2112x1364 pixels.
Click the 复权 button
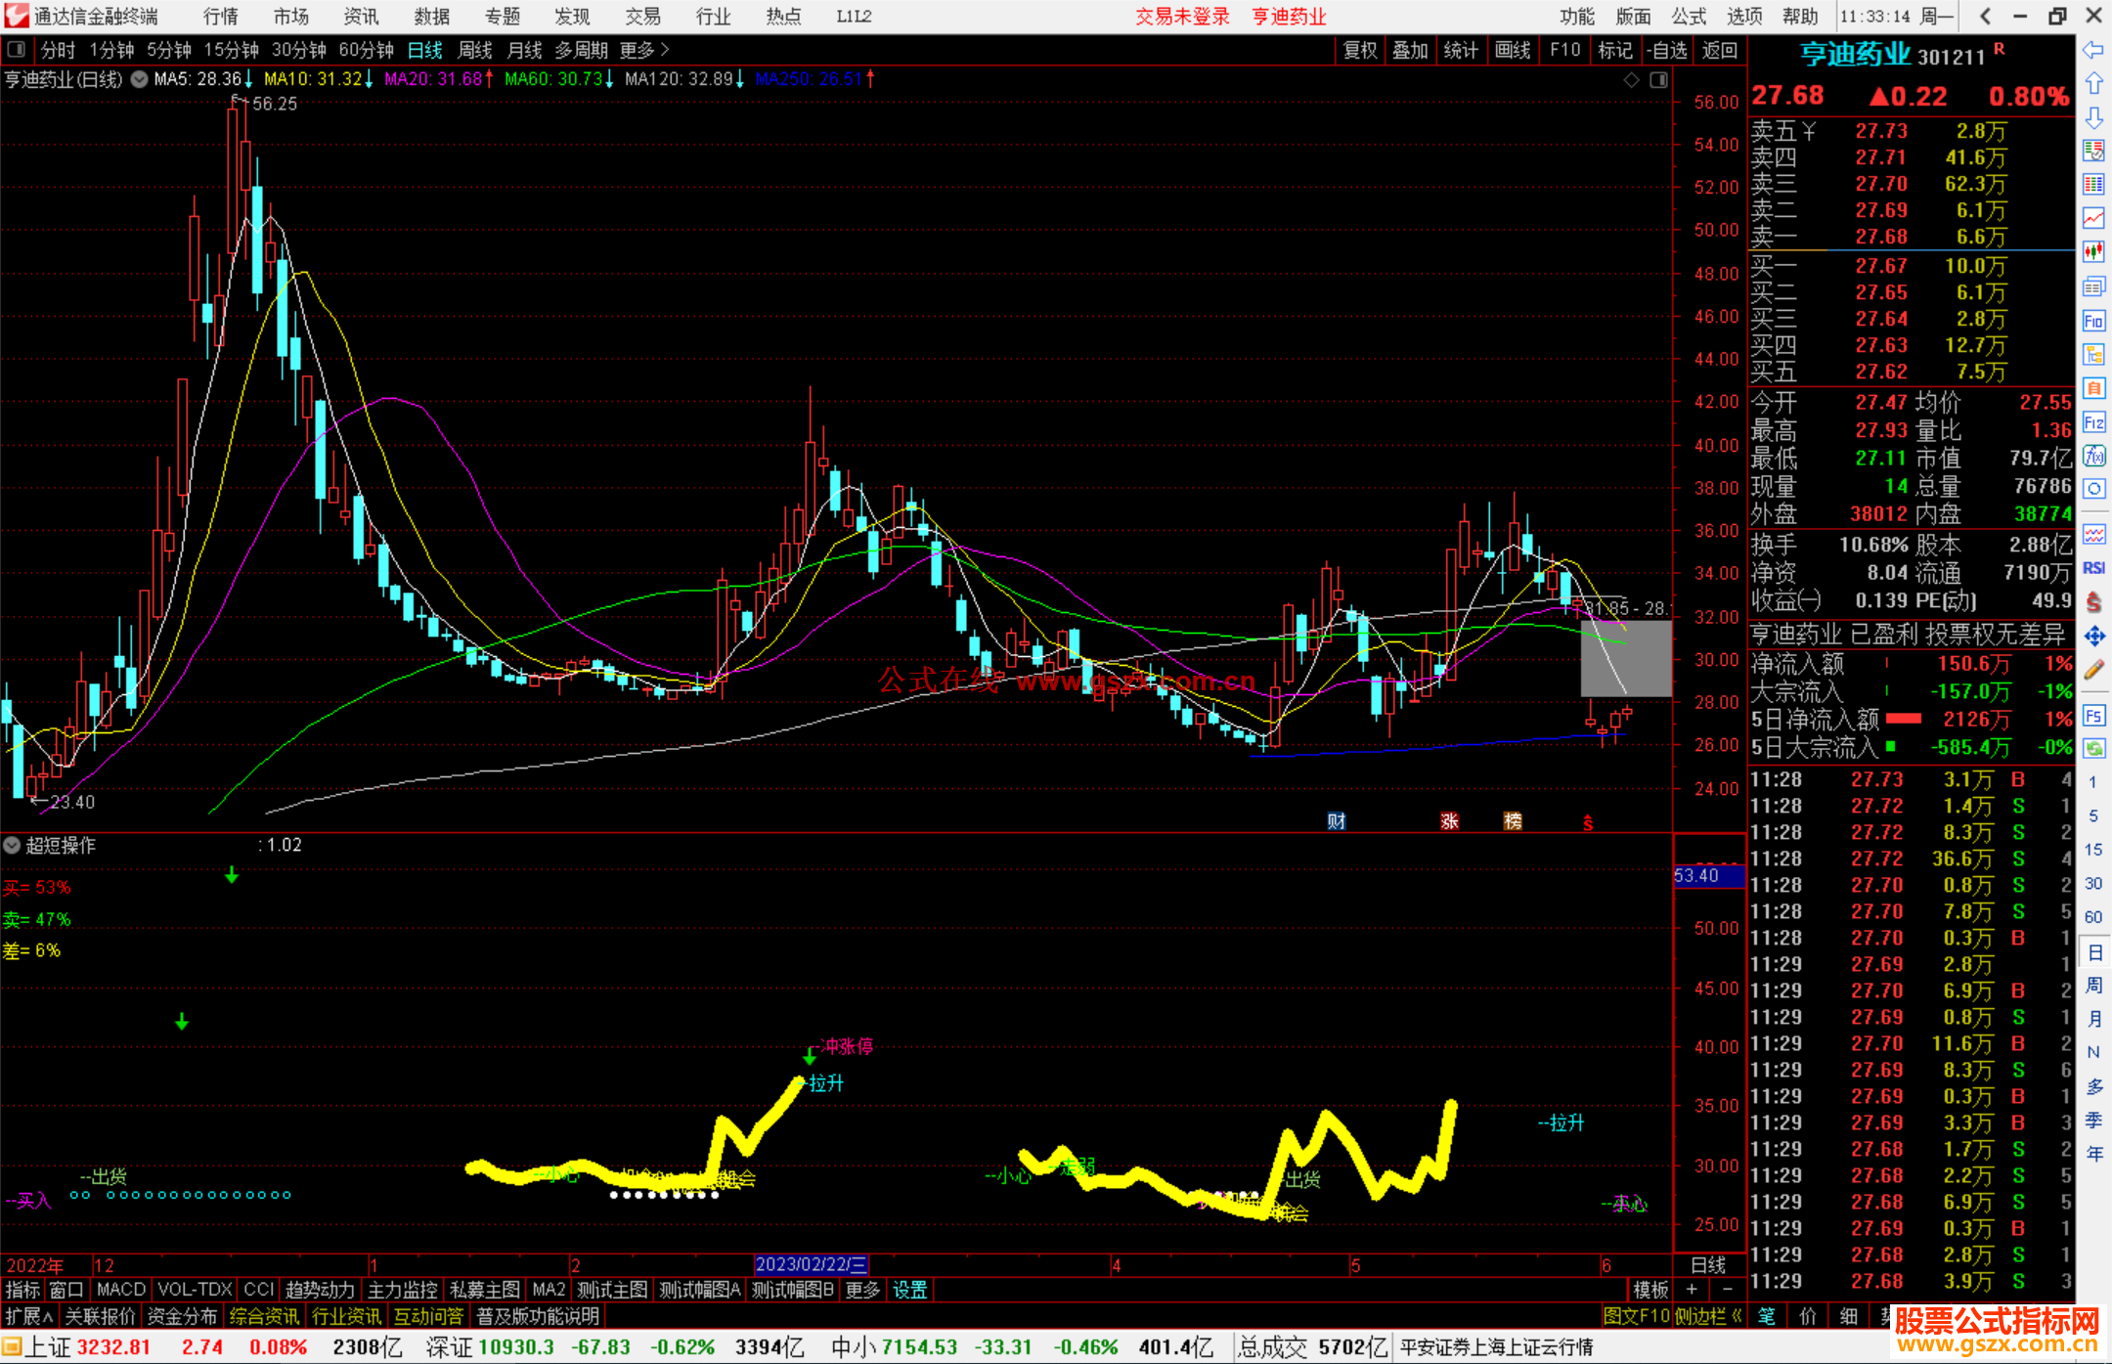[1360, 49]
